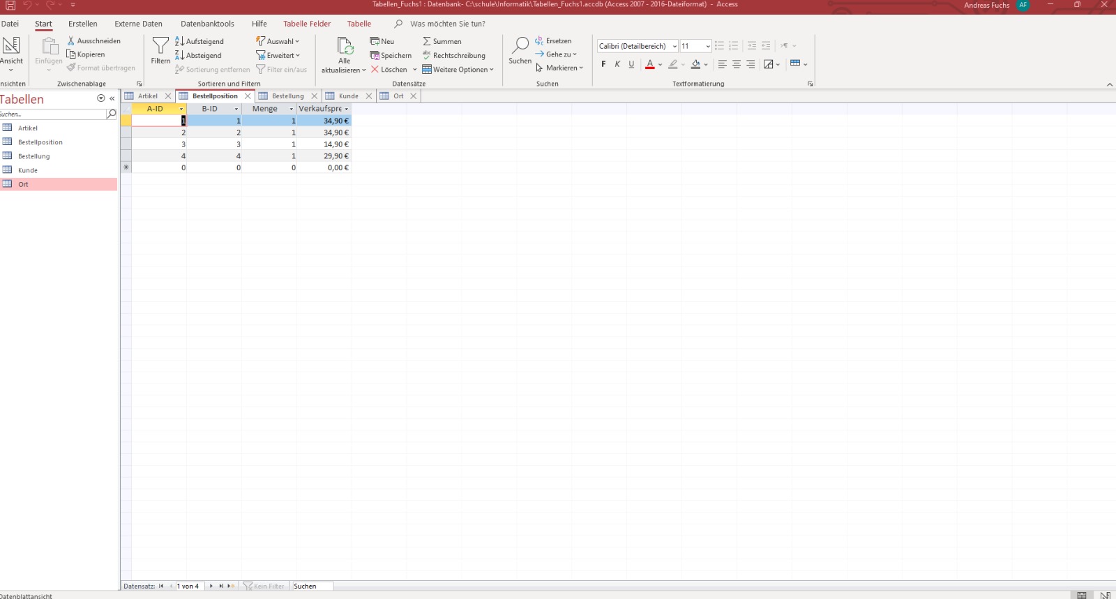
Task: Align text left in the Textformatierung group
Action: (x=723, y=64)
